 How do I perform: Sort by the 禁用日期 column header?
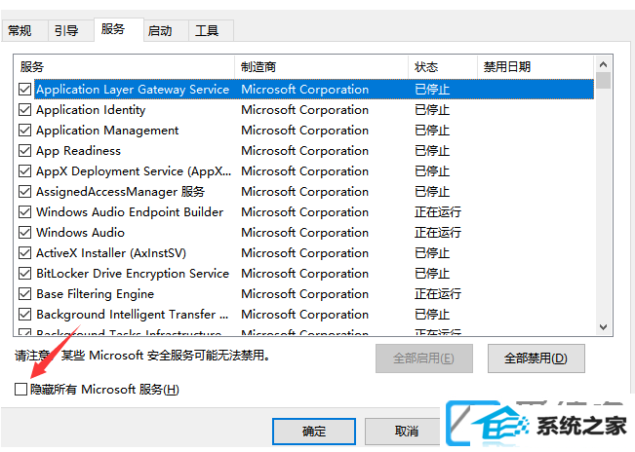pos(536,66)
